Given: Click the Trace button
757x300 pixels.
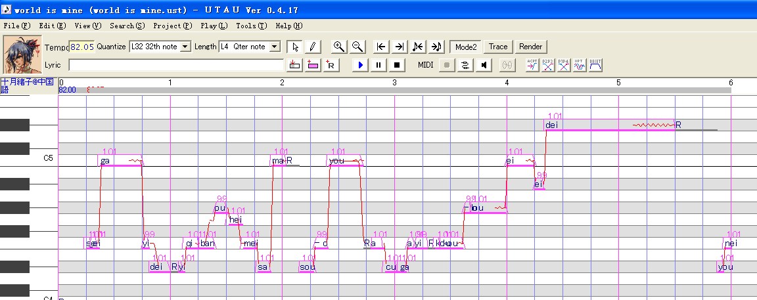Looking at the screenshot, I should tap(497, 47).
